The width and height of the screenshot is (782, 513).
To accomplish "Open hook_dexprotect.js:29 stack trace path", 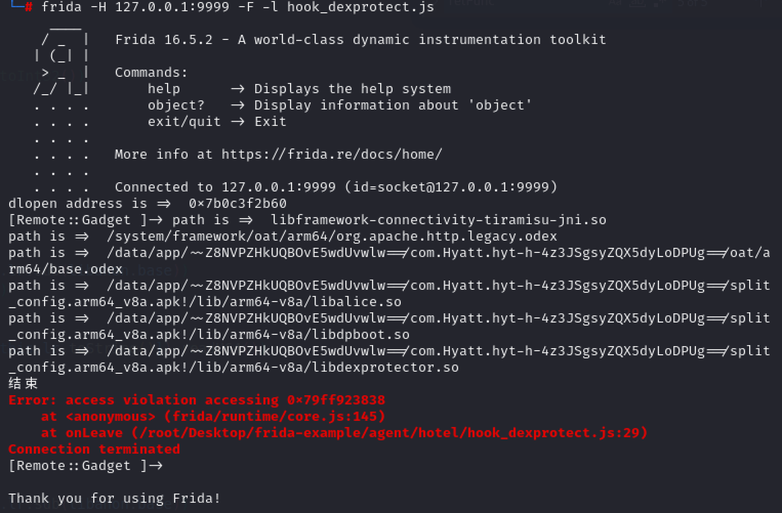I will (389, 433).
